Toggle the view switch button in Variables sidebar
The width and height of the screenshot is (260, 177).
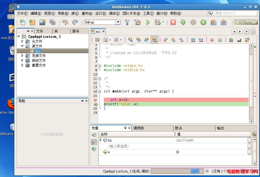click(x=94, y=142)
